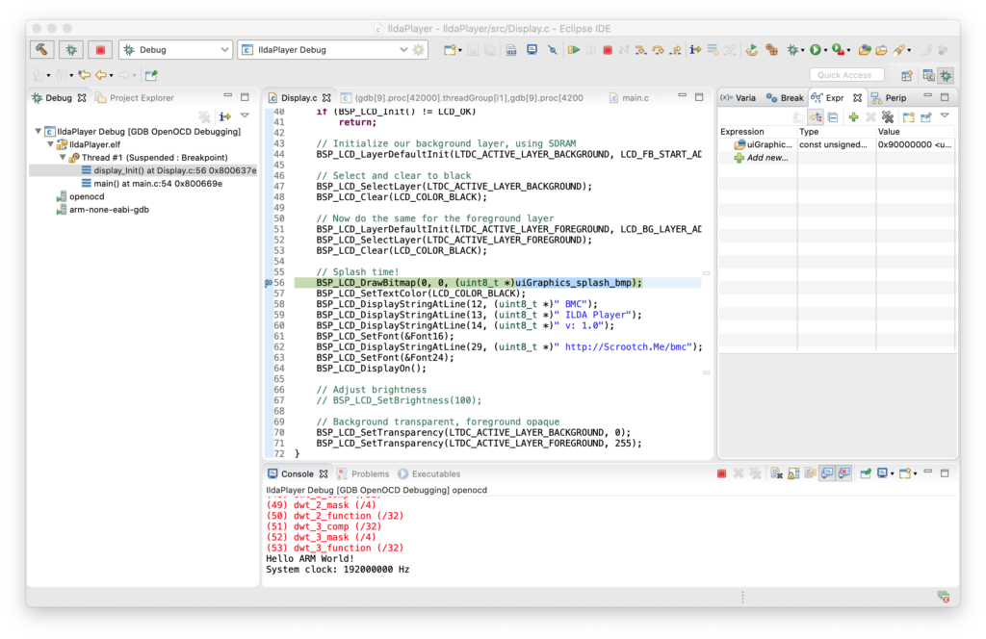The image size is (986, 639).
Task: Add a new expression with the green plus icon
Action: [853, 116]
